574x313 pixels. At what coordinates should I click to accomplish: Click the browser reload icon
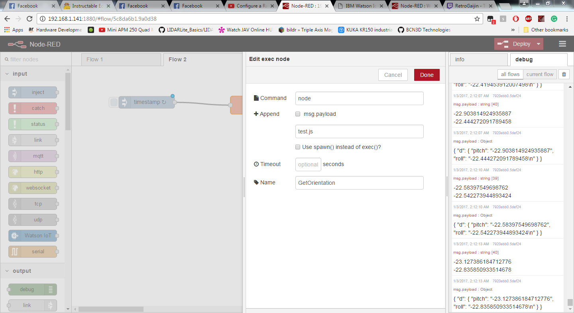click(x=29, y=19)
